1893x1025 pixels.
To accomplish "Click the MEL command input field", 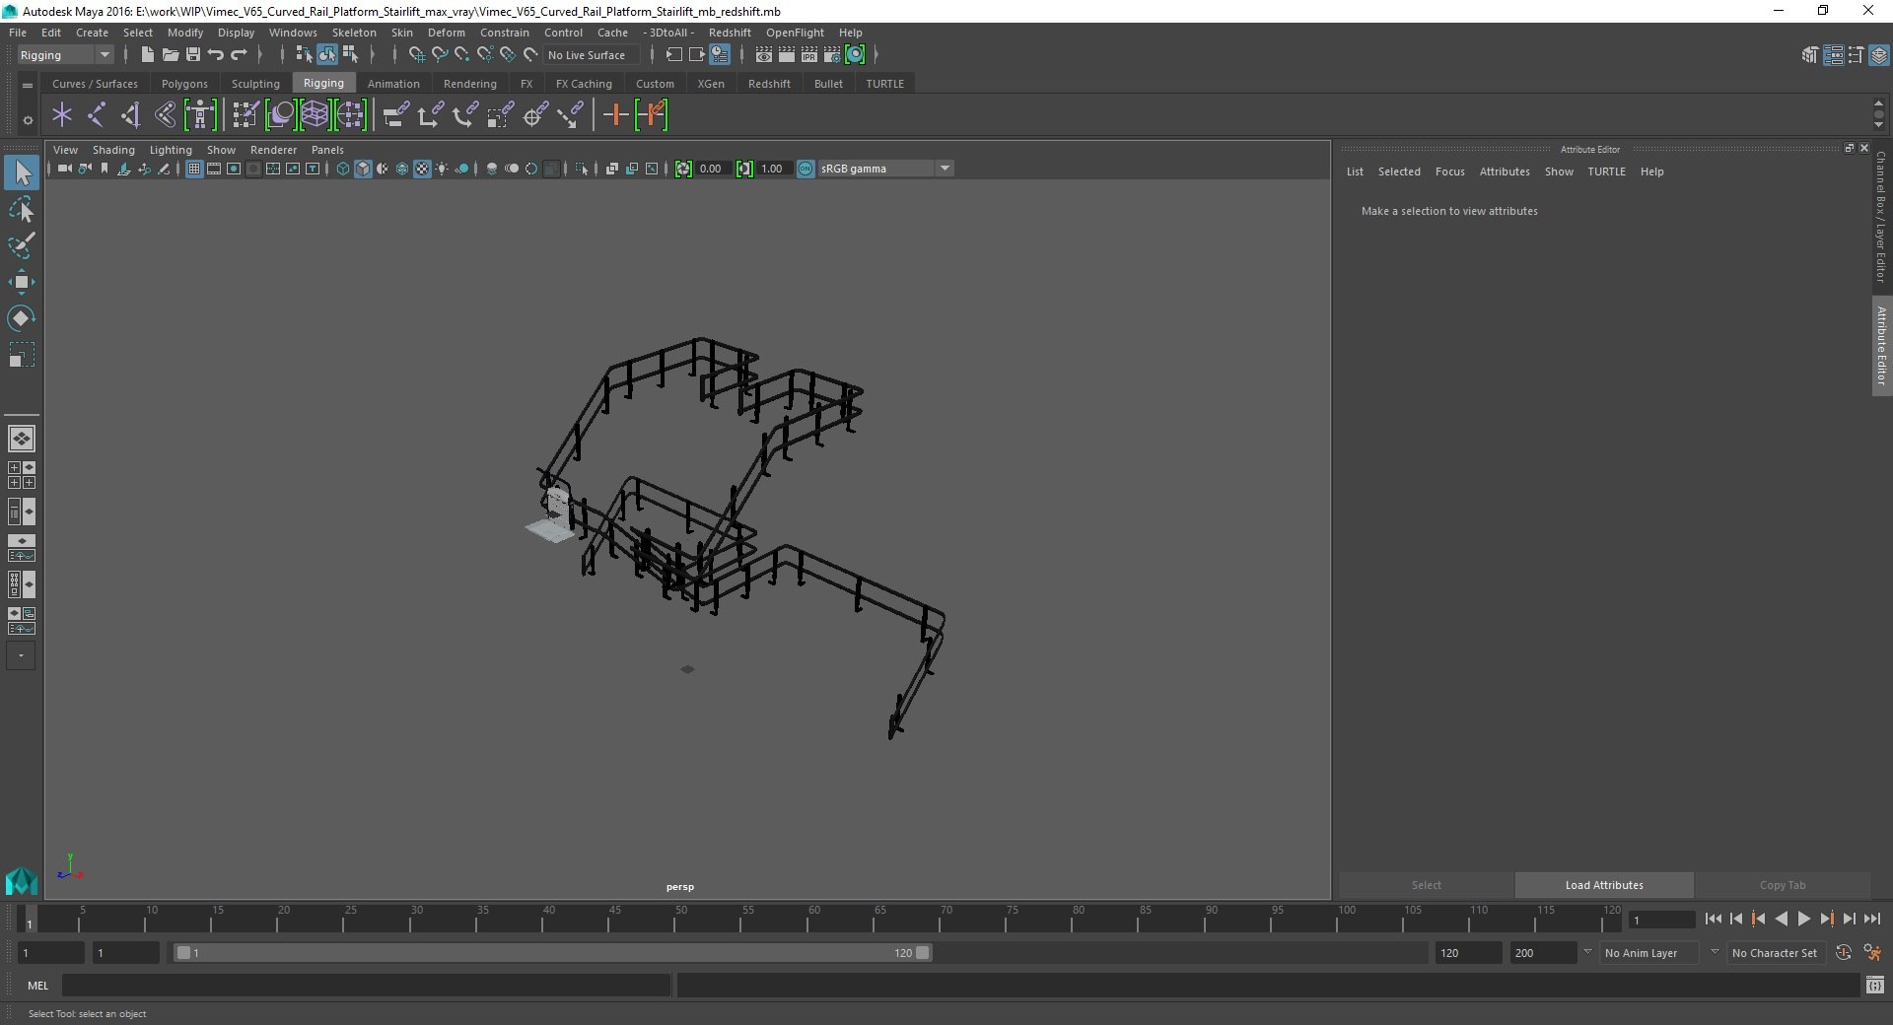I will (x=366, y=986).
